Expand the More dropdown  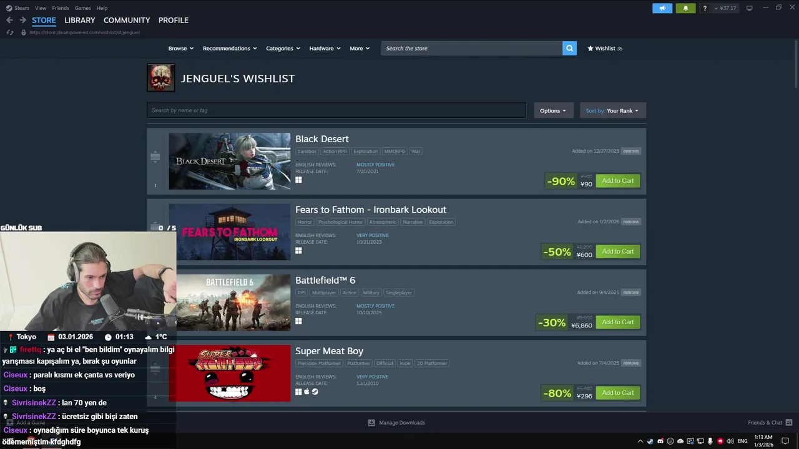pyautogui.click(x=360, y=48)
